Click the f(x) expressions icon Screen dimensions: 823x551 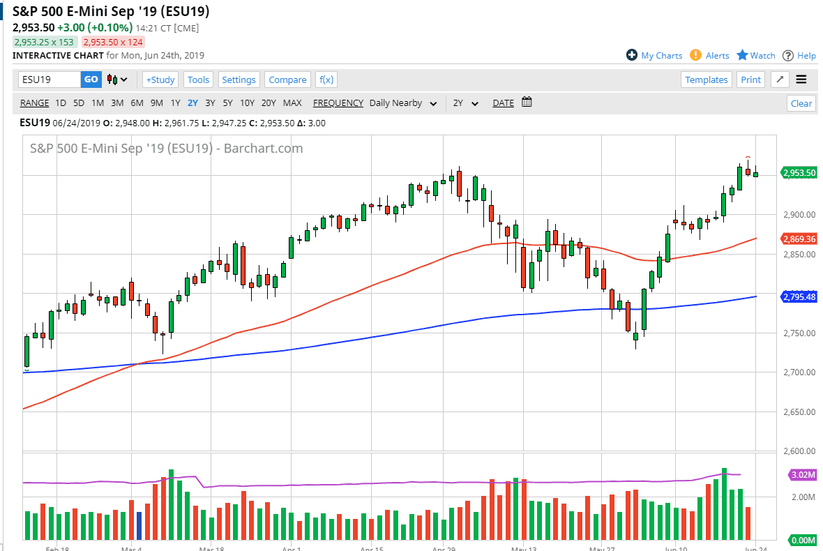[x=326, y=80]
